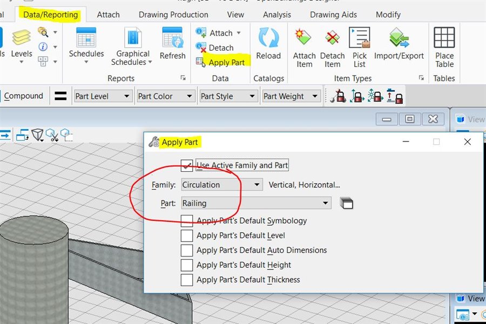The image size is (486, 324).
Task: Click the second red lock with axes icon
Action: click(x=357, y=96)
